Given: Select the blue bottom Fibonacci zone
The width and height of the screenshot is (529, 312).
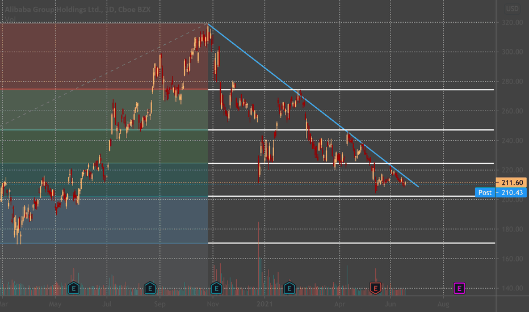Looking at the screenshot, I should point(104,220).
